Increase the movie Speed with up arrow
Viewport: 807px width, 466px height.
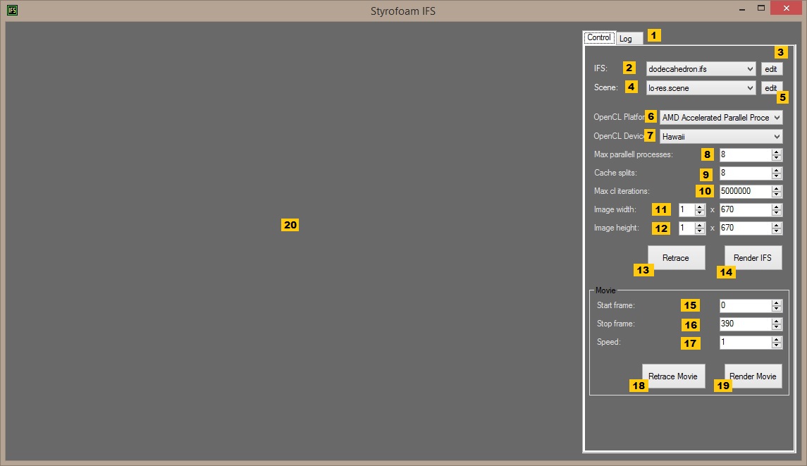[x=777, y=339]
